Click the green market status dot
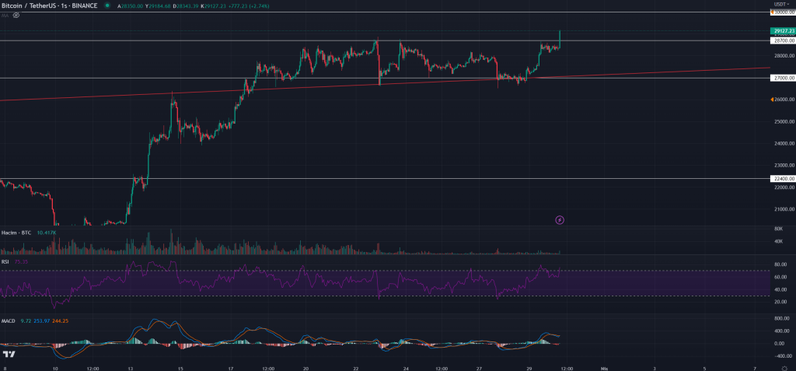This screenshot has height=371, width=796. point(106,7)
